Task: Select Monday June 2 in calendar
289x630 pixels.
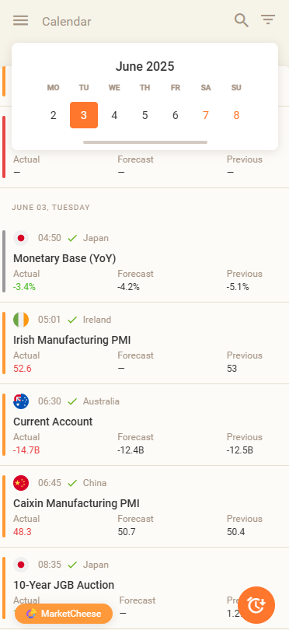Action: coord(54,115)
